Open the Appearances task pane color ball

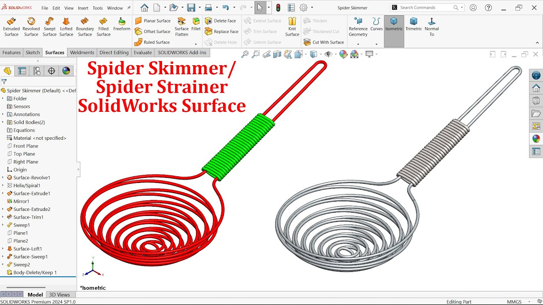pos(536,139)
